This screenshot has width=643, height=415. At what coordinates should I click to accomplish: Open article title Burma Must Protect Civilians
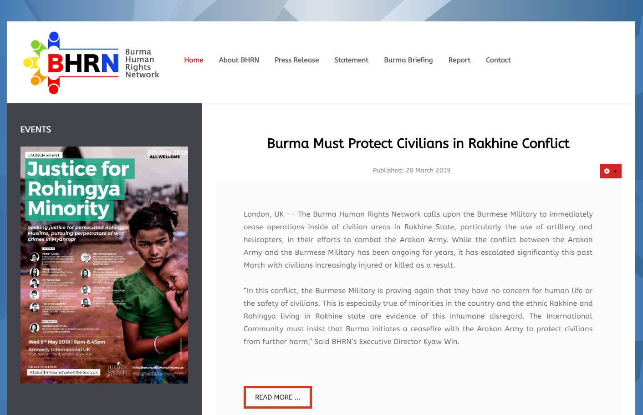pyautogui.click(x=418, y=143)
